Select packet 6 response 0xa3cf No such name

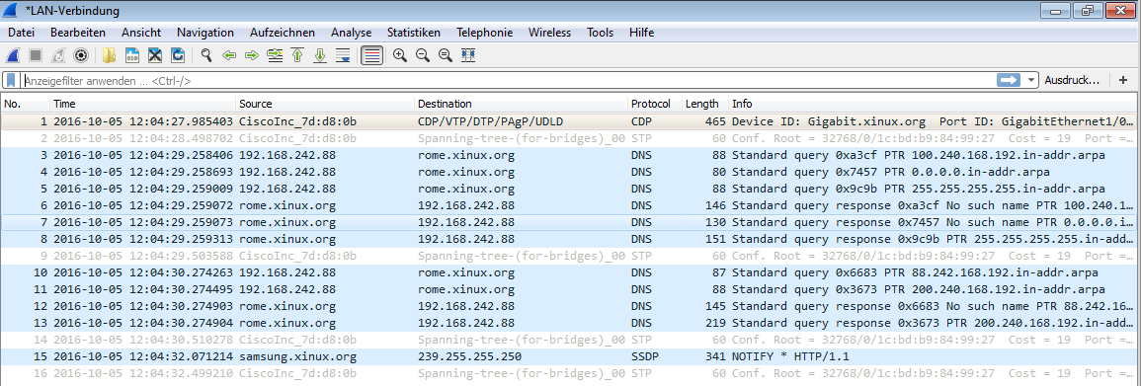568,205
